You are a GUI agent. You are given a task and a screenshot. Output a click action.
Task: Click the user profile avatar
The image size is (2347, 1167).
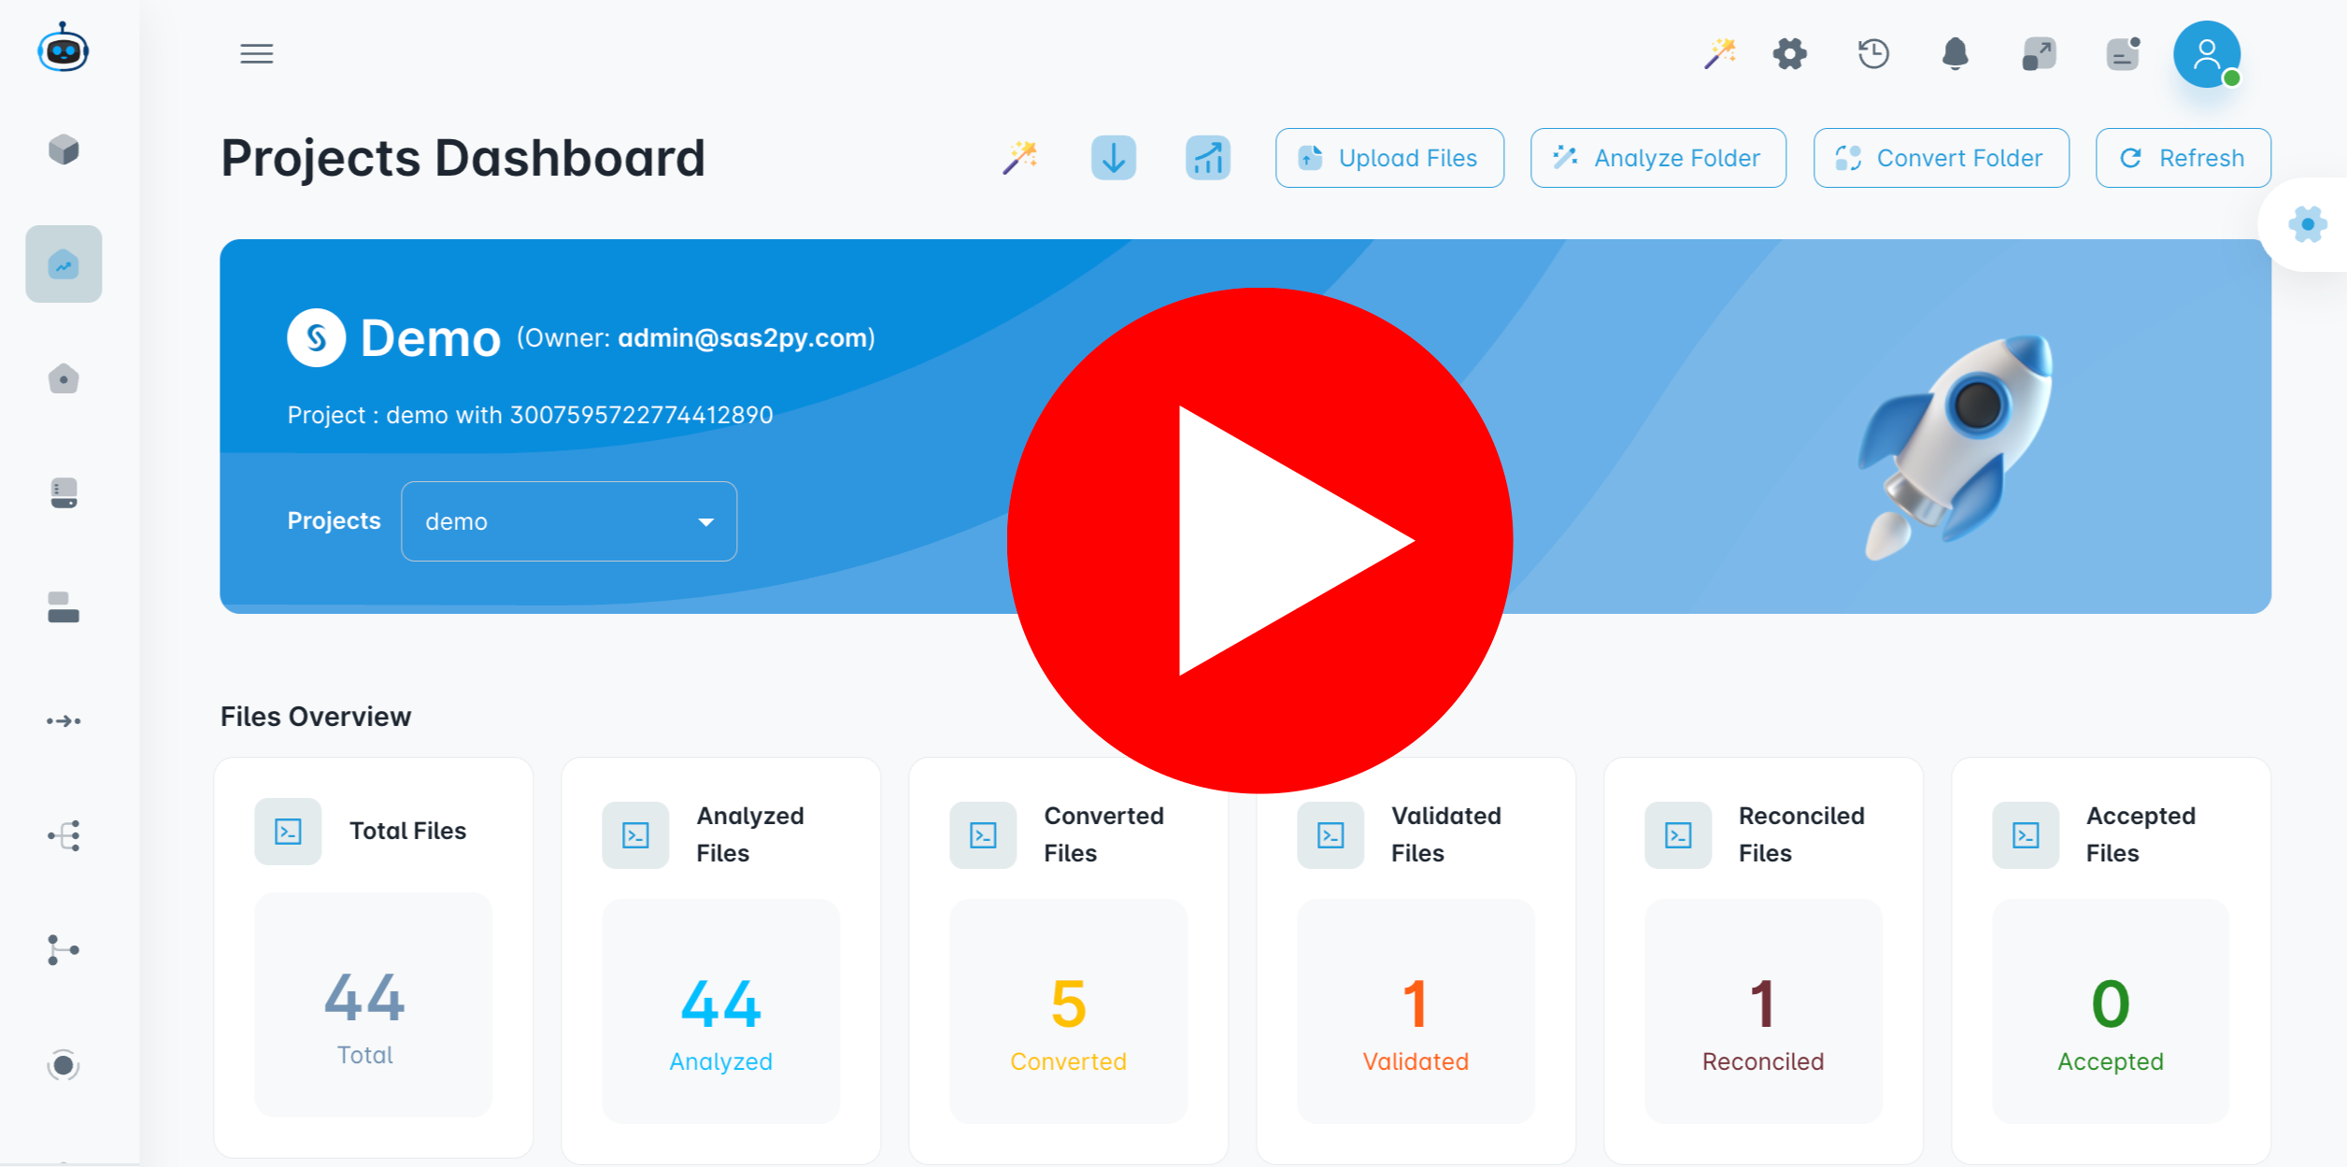[2206, 54]
